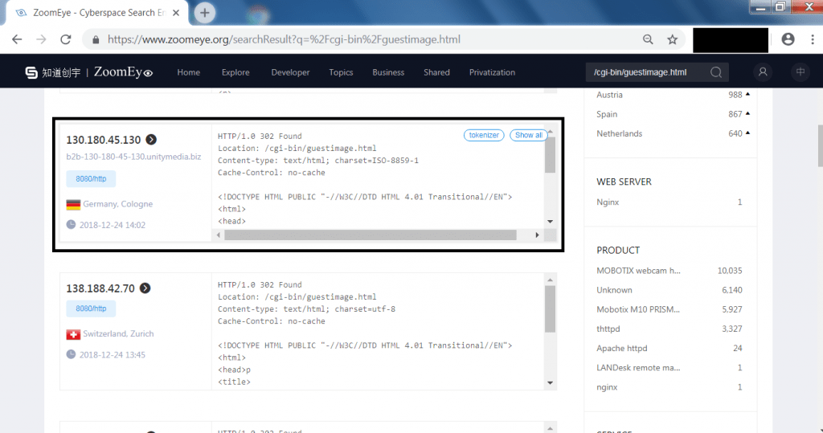Filter product by LANDesk remote ma...

click(x=638, y=368)
